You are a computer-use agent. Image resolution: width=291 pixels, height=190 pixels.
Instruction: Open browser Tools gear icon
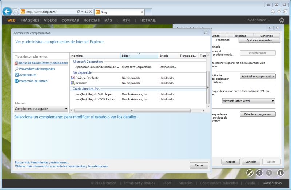[285, 12]
